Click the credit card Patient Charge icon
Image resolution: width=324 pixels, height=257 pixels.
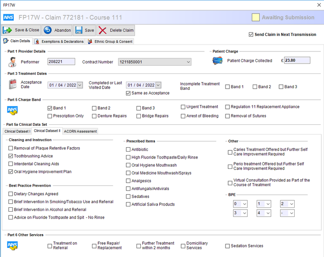click(218, 61)
